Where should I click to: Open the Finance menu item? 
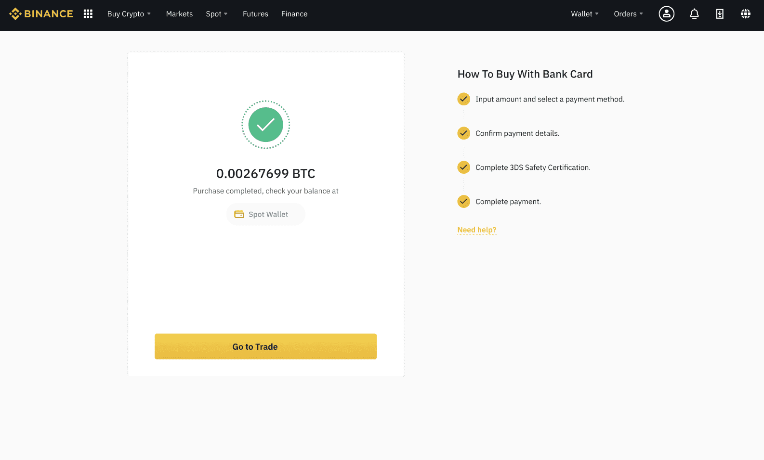point(294,14)
